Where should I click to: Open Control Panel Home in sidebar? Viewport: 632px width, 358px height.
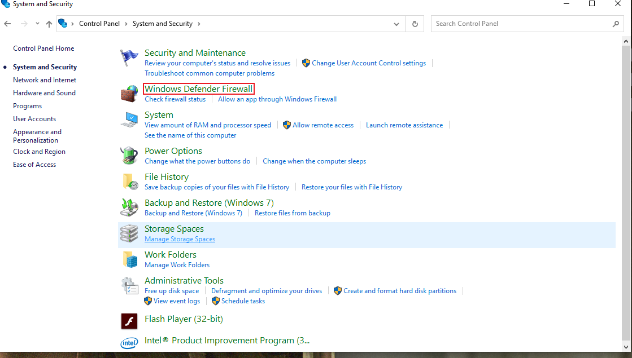click(x=43, y=48)
